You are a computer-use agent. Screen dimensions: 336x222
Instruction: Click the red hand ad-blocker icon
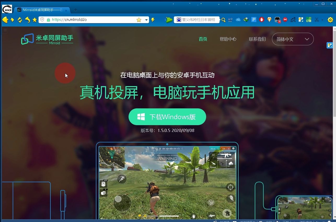(262, 20)
